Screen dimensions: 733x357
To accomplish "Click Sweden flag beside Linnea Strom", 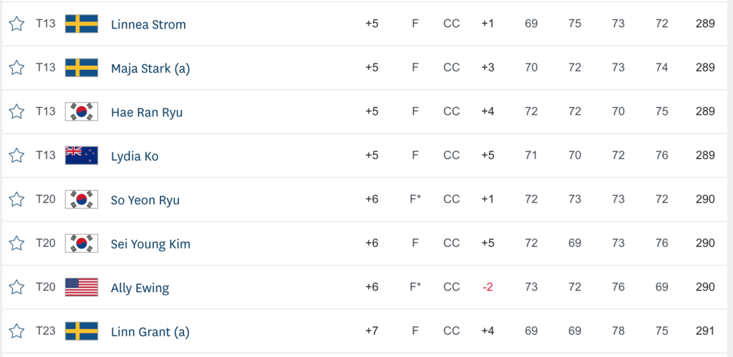I will coord(82,24).
